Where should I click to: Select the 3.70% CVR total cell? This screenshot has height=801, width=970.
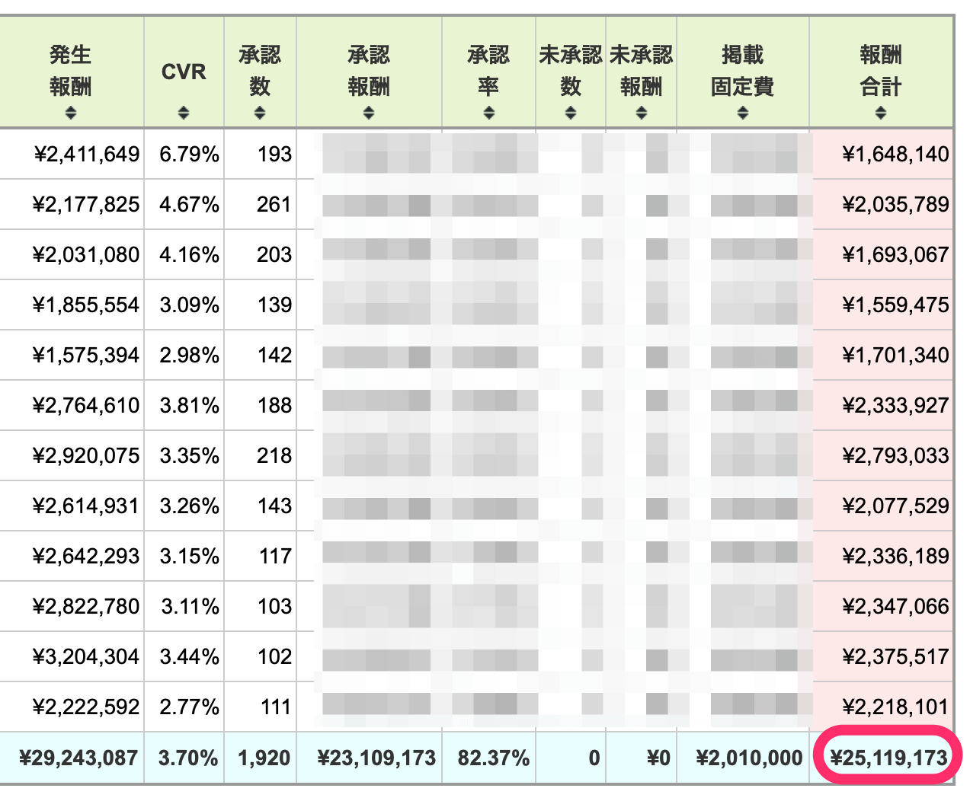tap(187, 758)
